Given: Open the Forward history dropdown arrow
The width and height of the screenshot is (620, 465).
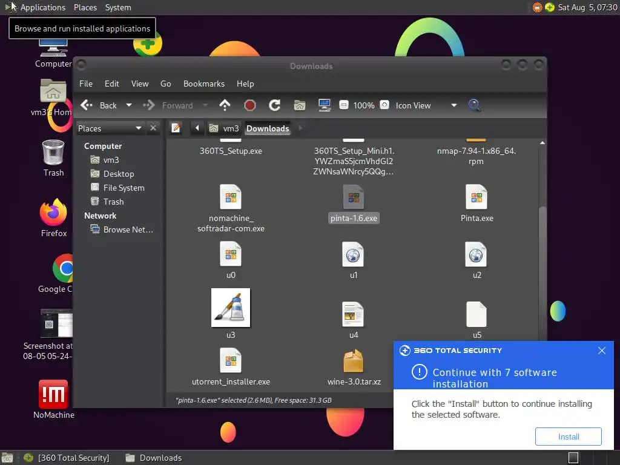Looking at the screenshot, I should tap(205, 105).
